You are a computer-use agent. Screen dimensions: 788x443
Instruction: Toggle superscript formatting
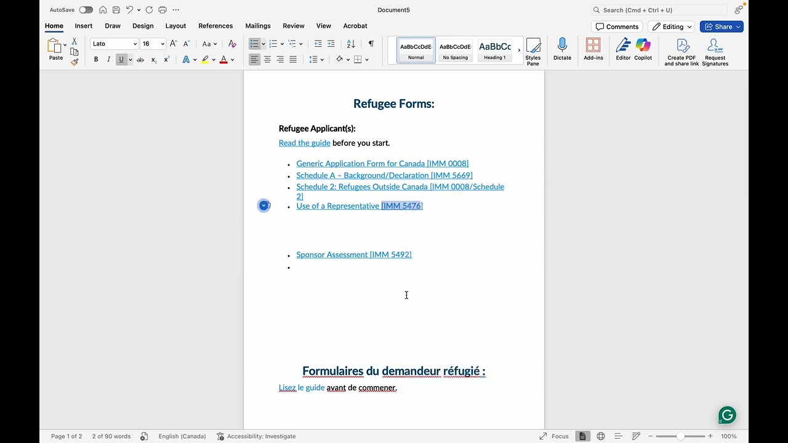coord(166,60)
